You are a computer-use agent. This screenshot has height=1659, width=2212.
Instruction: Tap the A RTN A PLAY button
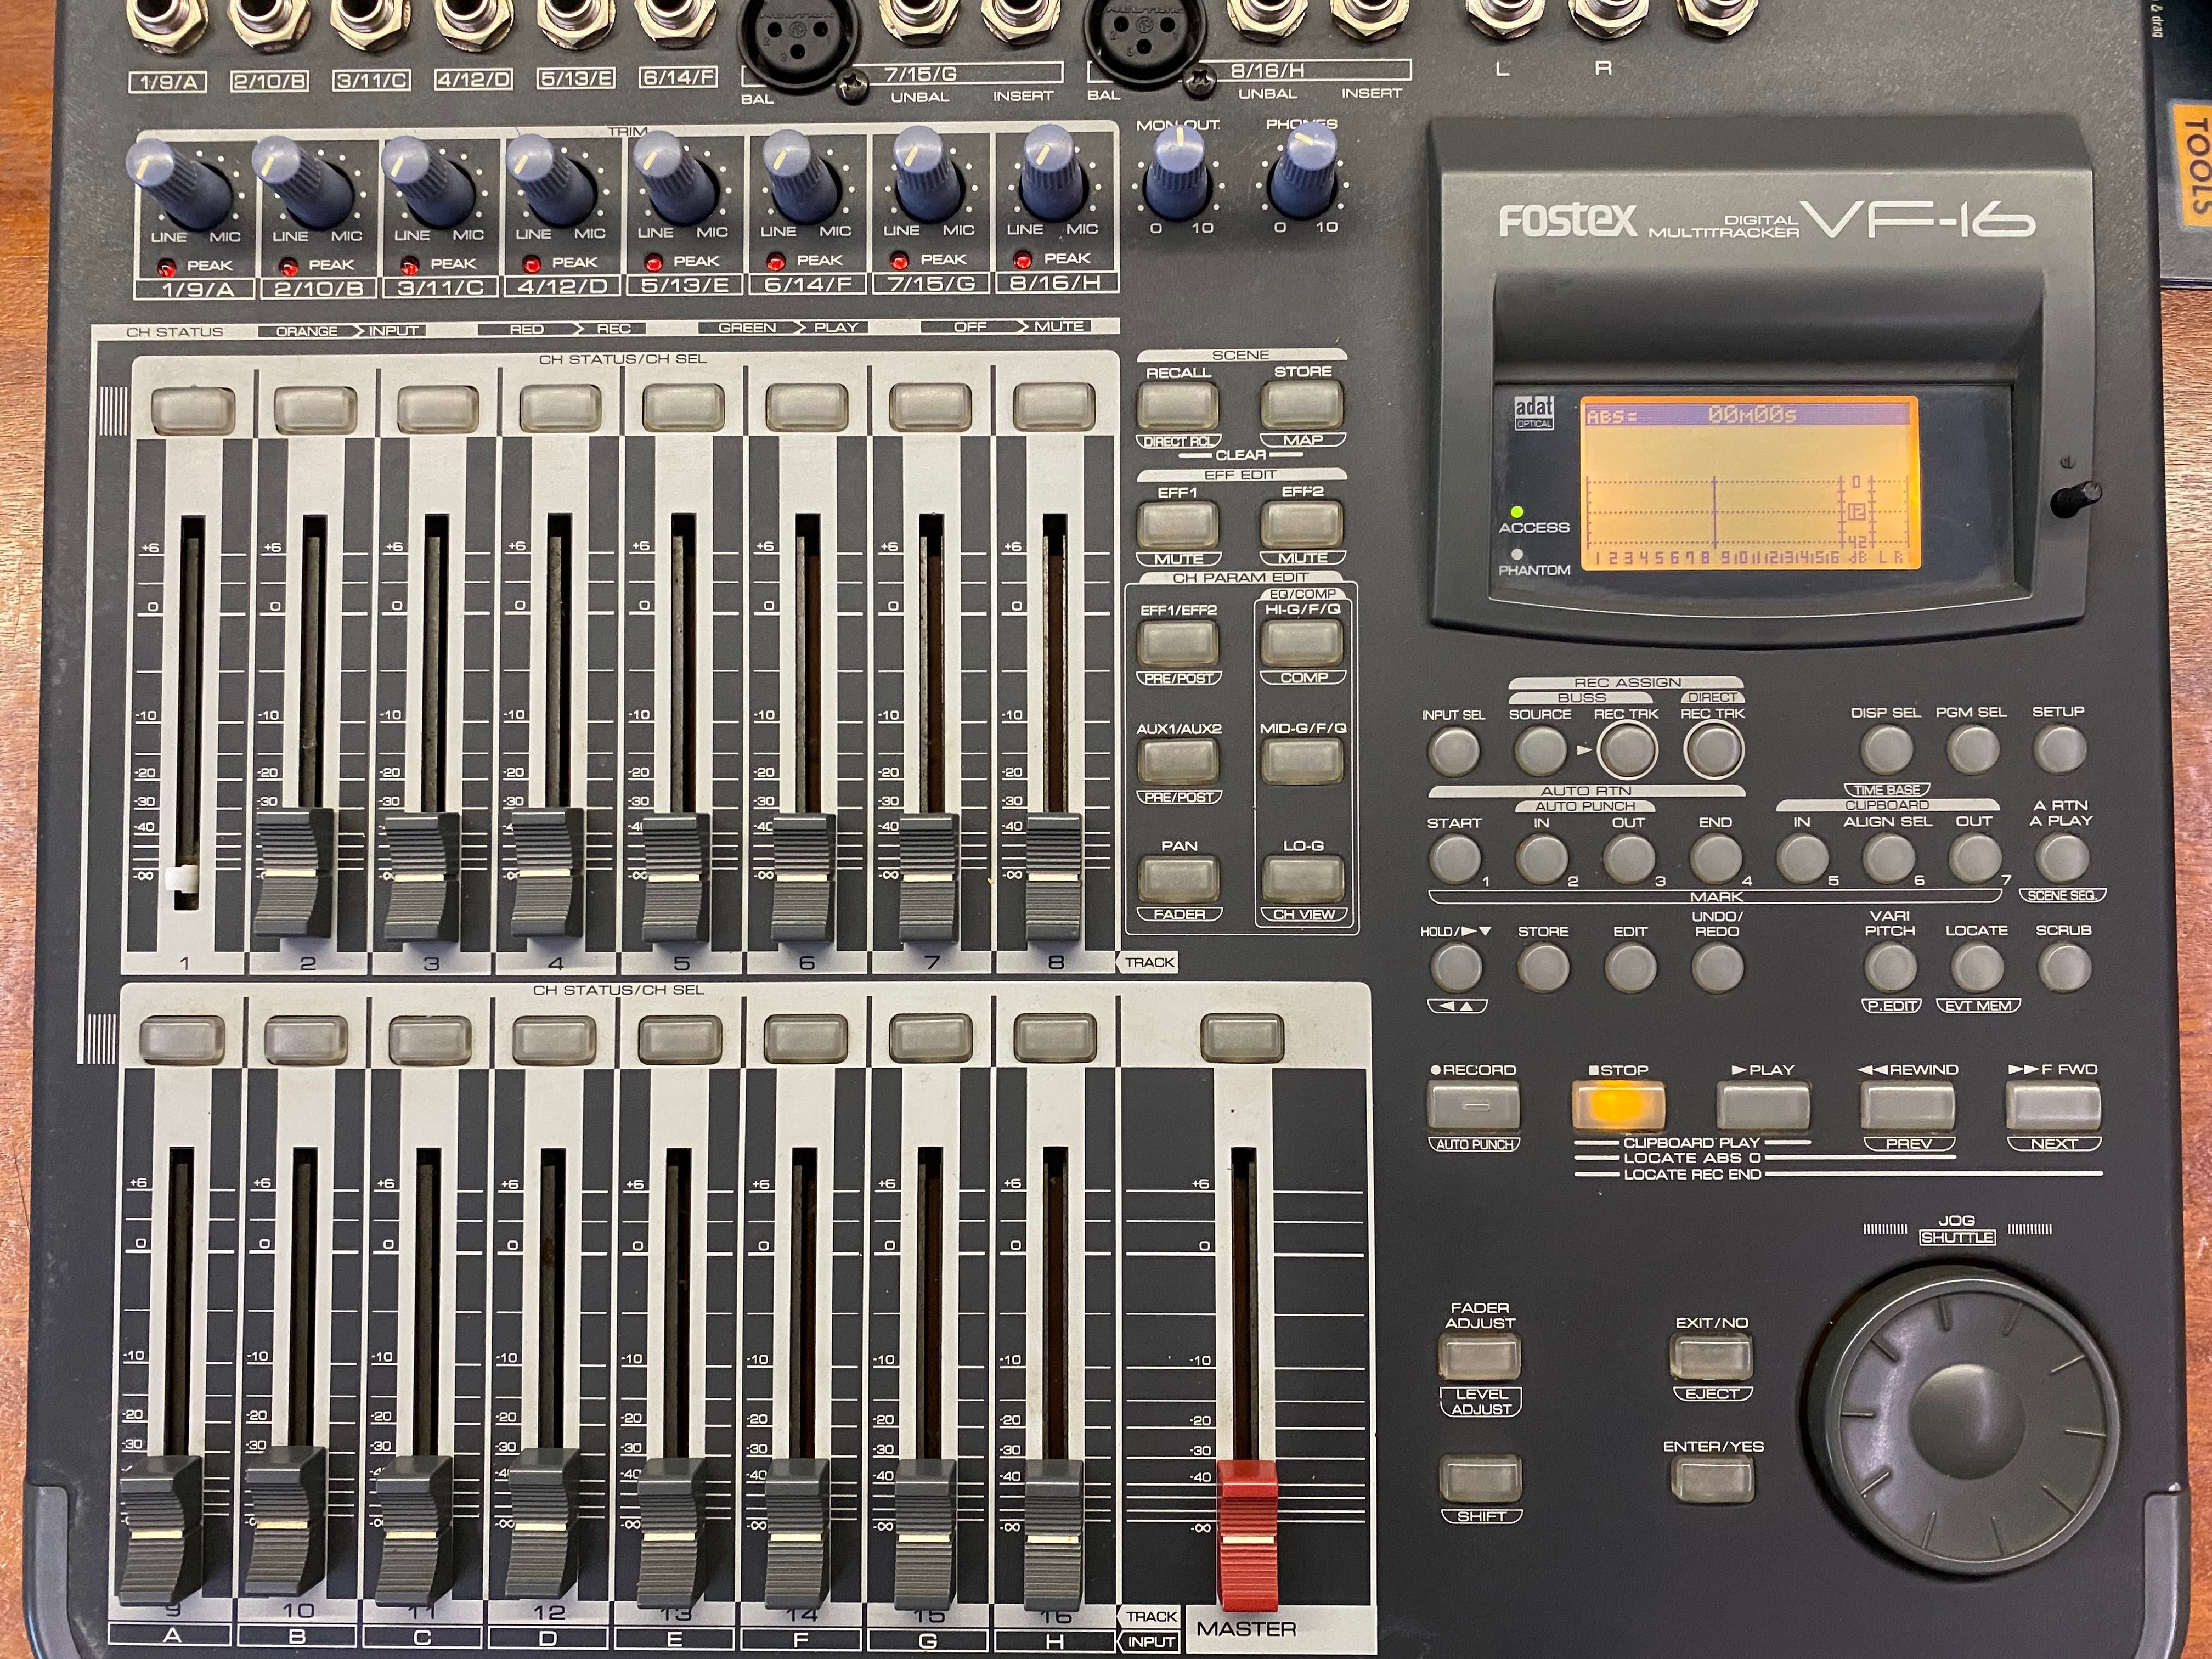click(x=2062, y=857)
